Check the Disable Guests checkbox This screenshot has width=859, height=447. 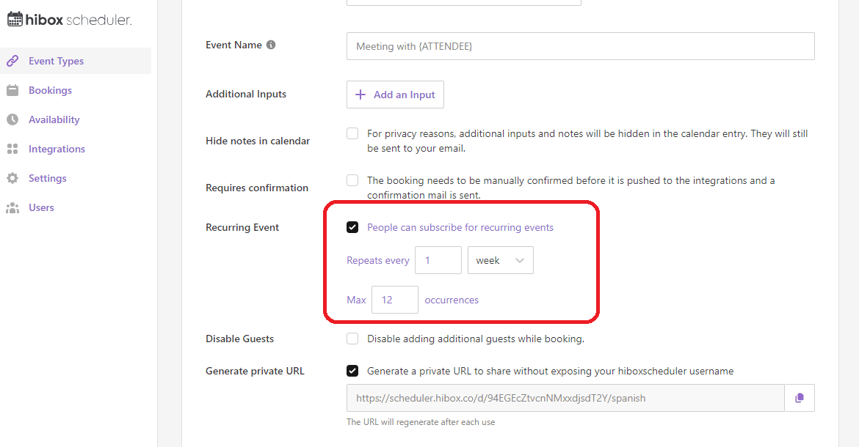(352, 339)
